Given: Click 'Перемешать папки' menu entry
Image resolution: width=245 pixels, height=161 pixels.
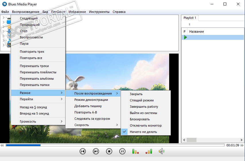Looking at the screenshot, I should click(38, 85).
